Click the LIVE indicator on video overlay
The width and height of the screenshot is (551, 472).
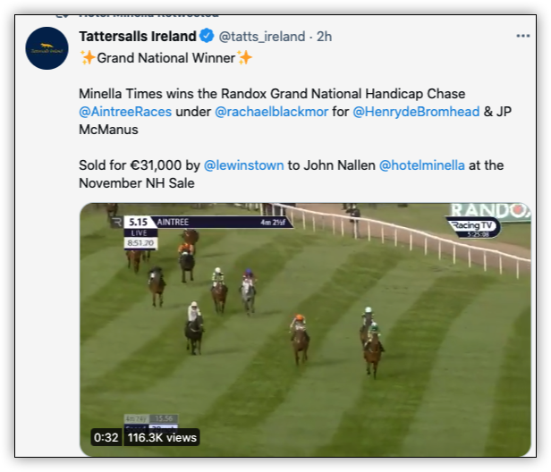pos(140,232)
